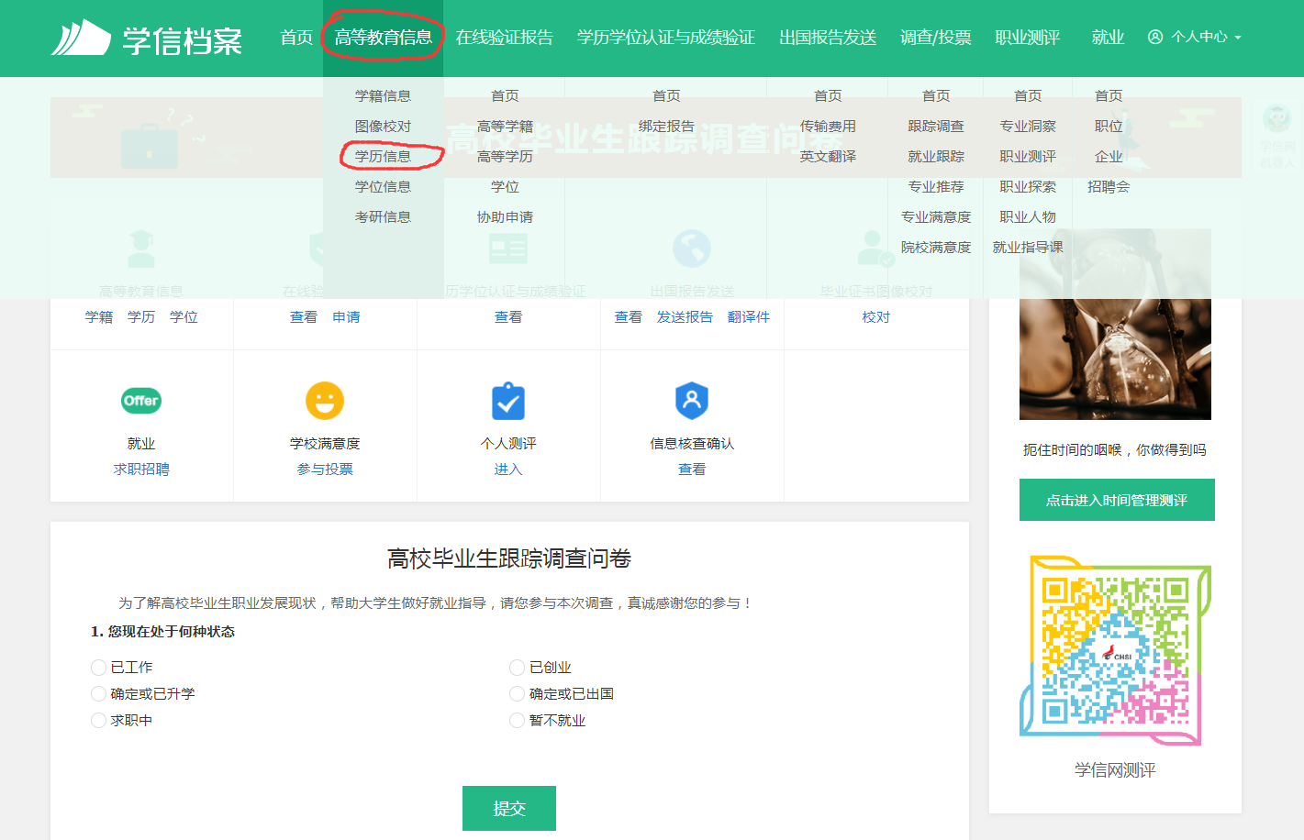The height and width of the screenshot is (840, 1304).
Task: Select 考研信息 in the dropdown
Action: [x=384, y=216]
